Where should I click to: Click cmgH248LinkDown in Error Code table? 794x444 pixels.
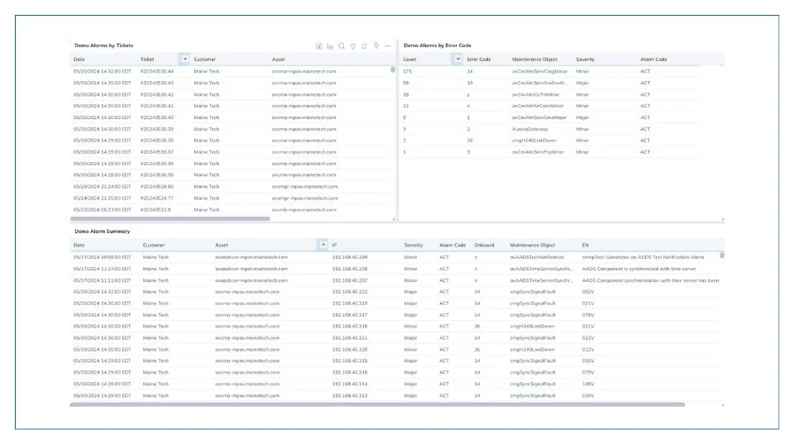[533, 141]
